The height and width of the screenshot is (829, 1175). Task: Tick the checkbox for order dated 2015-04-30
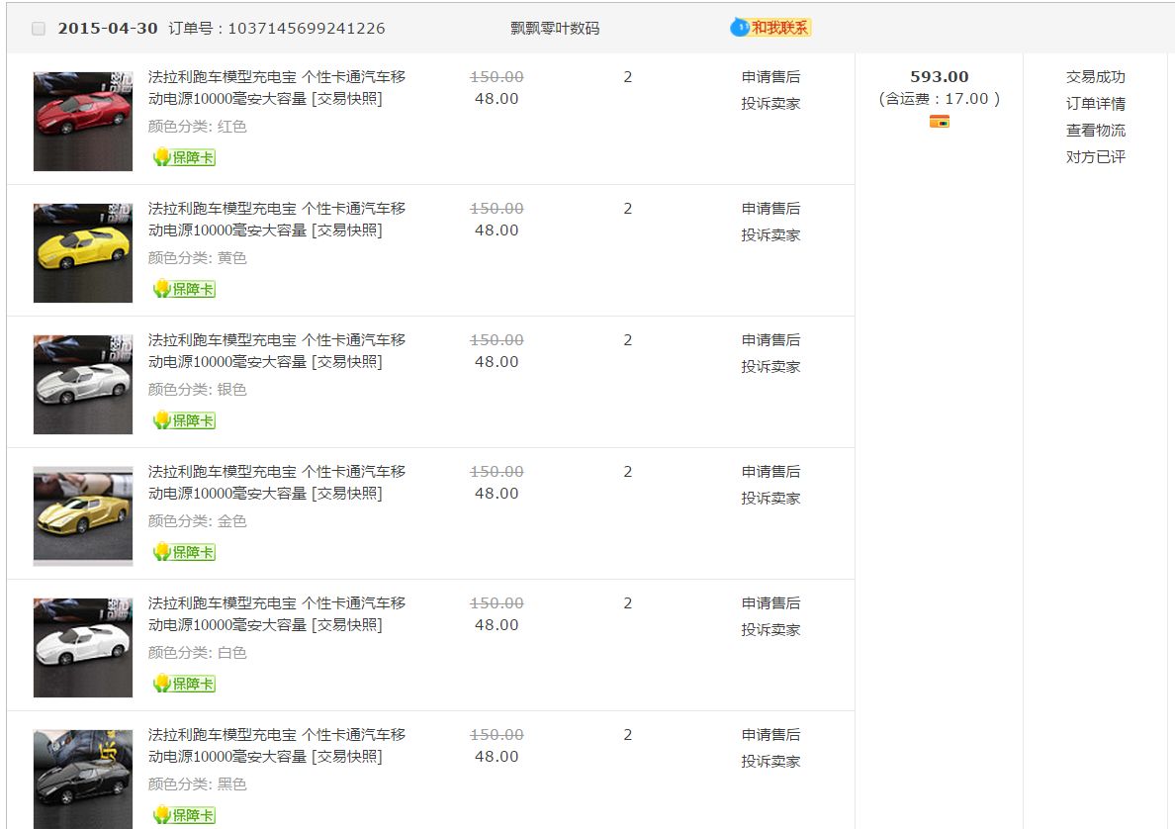(x=39, y=29)
